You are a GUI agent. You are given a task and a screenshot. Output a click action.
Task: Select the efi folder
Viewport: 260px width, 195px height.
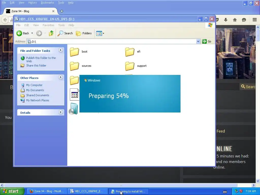133,52
